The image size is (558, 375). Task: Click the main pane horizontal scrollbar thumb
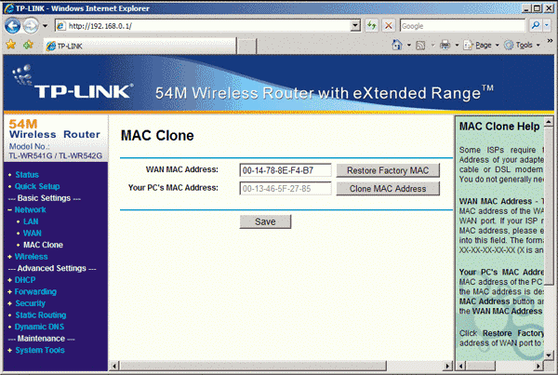pyautogui.click(x=253, y=366)
